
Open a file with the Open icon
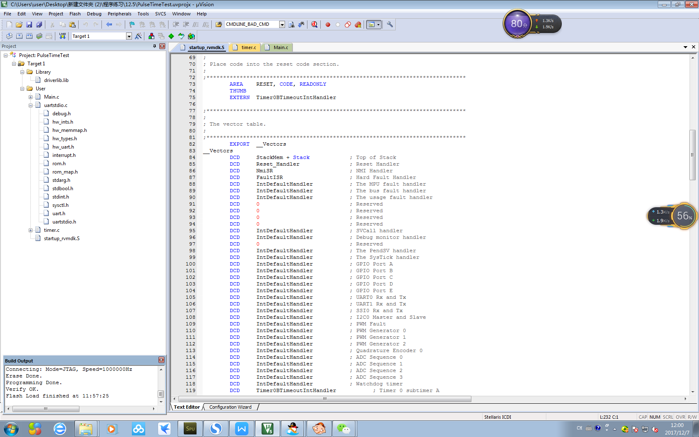coord(19,25)
